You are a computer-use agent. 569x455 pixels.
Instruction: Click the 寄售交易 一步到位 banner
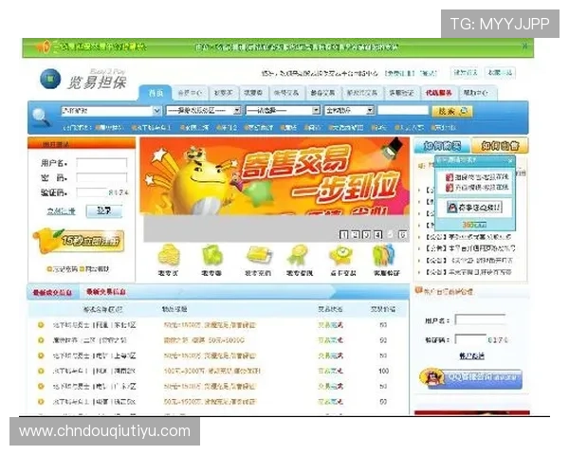275,176
